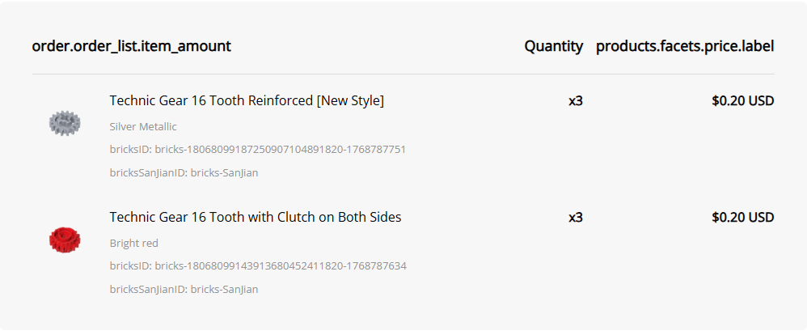The width and height of the screenshot is (807, 331).
Task: Click bricksID ending in 1768787634
Action: (x=257, y=266)
